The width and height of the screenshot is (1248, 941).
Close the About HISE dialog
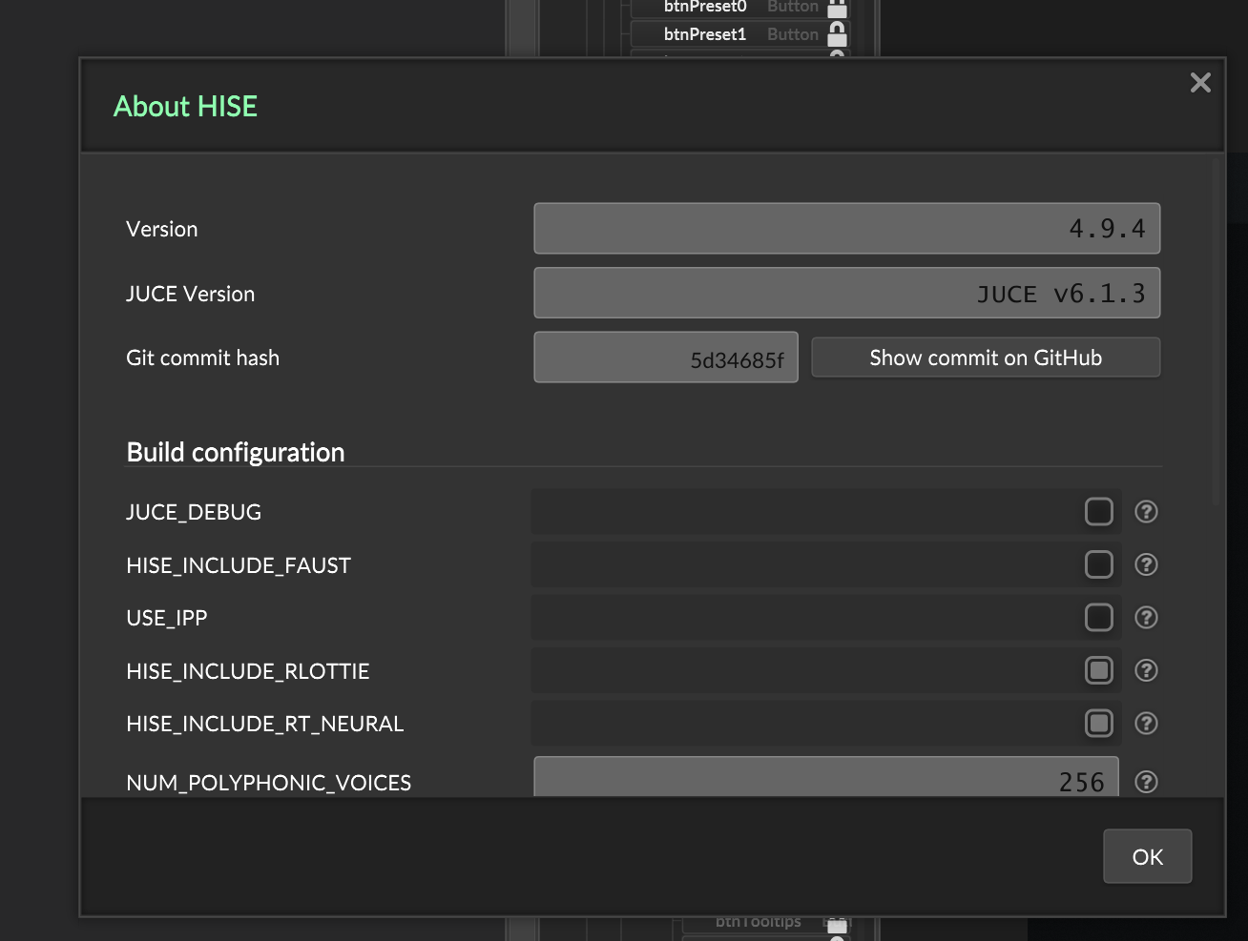(1200, 83)
